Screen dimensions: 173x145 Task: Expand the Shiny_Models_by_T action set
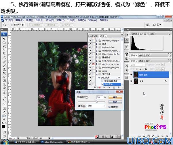[97, 54]
